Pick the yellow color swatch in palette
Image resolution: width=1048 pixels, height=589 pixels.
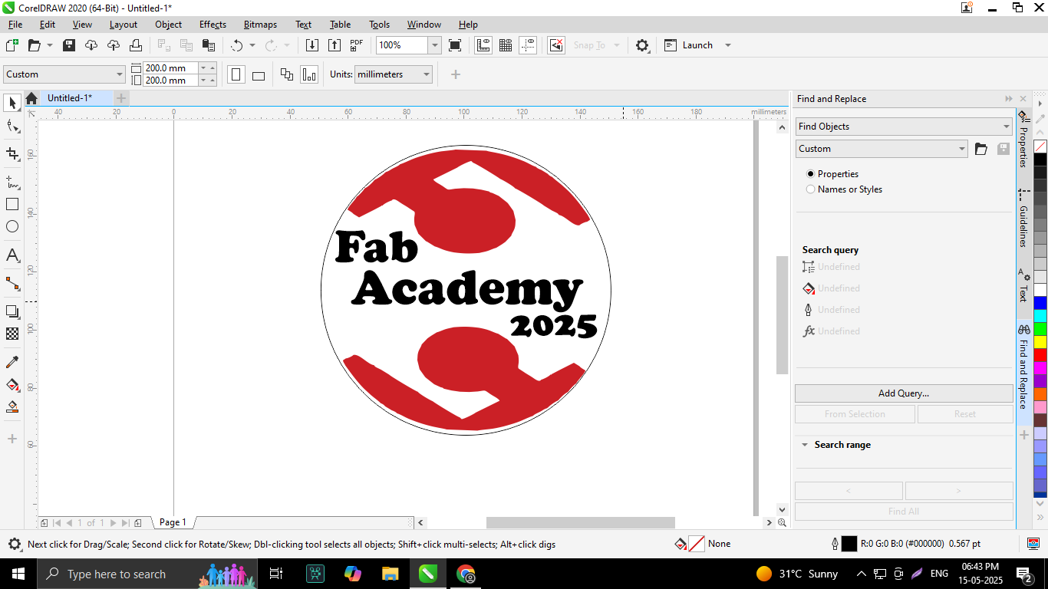pyautogui.click(x=1040, y=342)
